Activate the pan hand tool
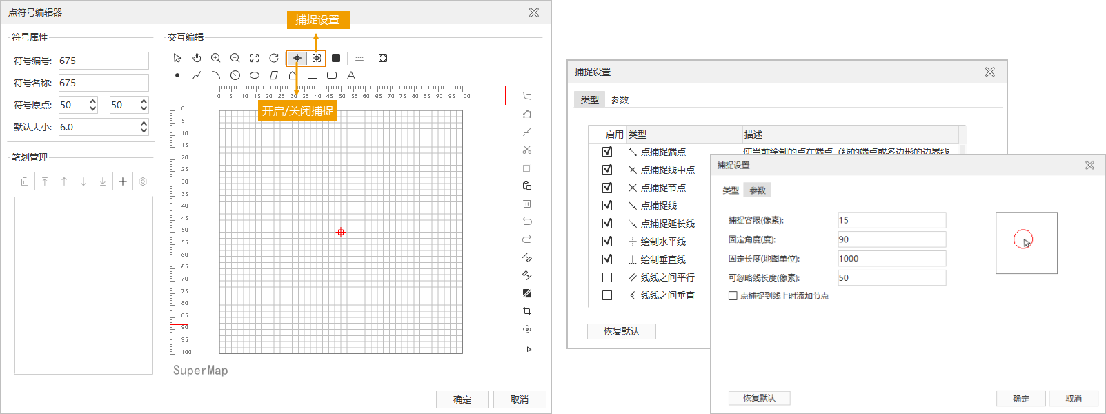The image size is (1106, 414). tap(197, 58)
